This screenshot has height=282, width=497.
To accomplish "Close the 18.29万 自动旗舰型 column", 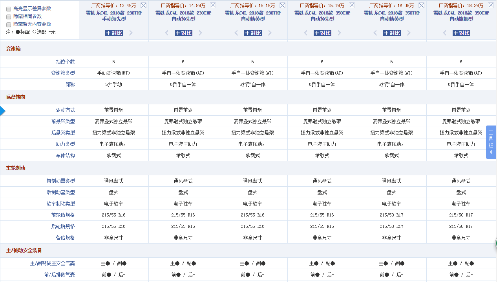I will 491,5.
